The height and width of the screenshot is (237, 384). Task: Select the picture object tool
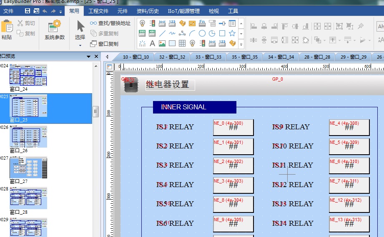coord(162,43)
